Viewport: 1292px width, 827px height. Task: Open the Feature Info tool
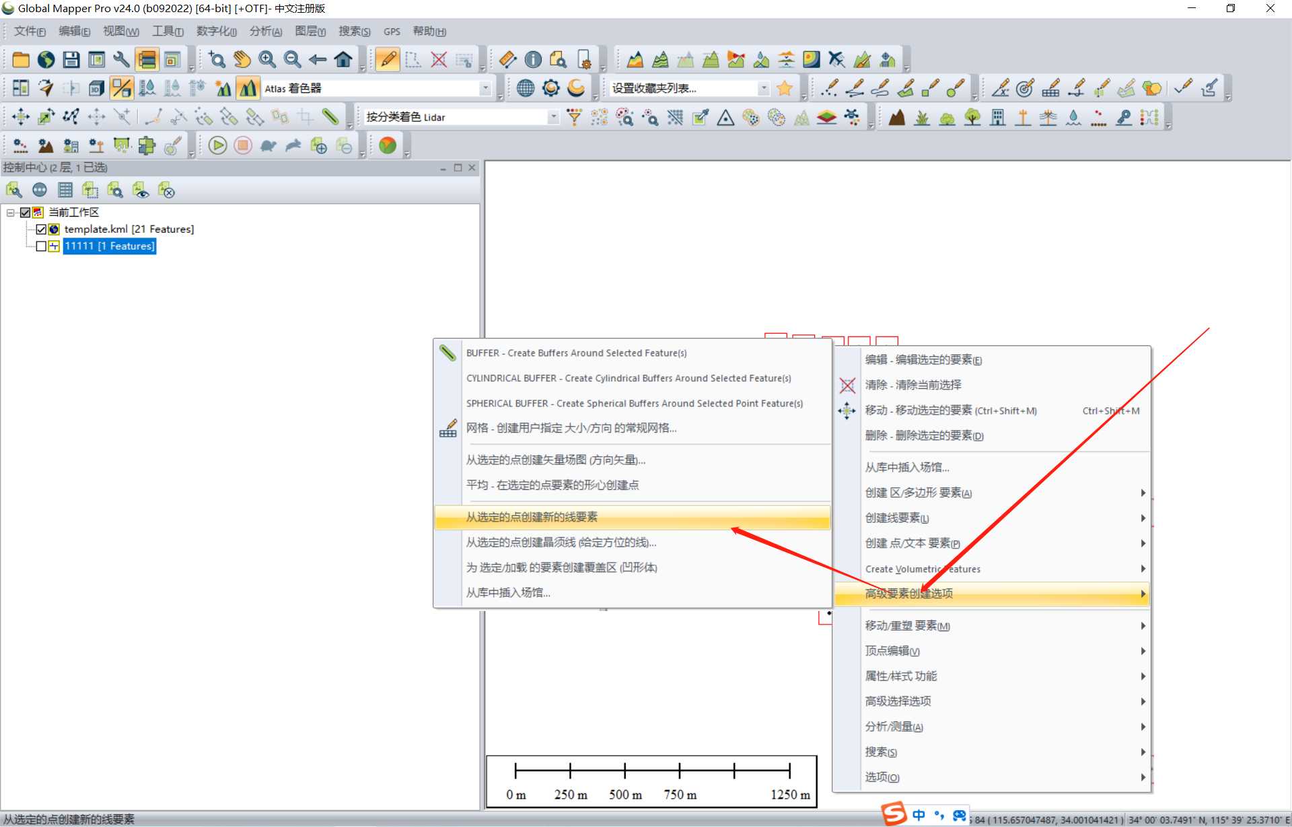coord(533,60)
